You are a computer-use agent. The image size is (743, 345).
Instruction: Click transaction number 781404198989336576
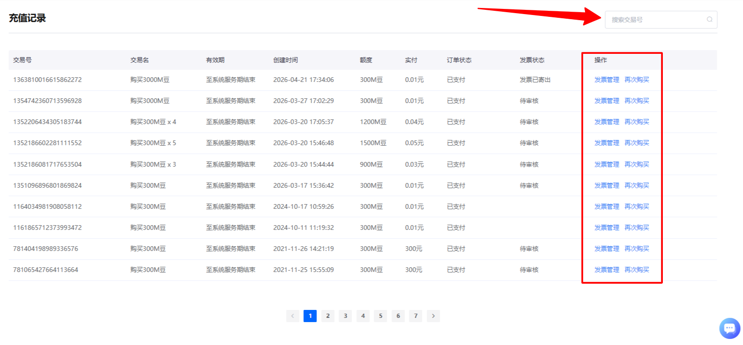click(45, 249)
